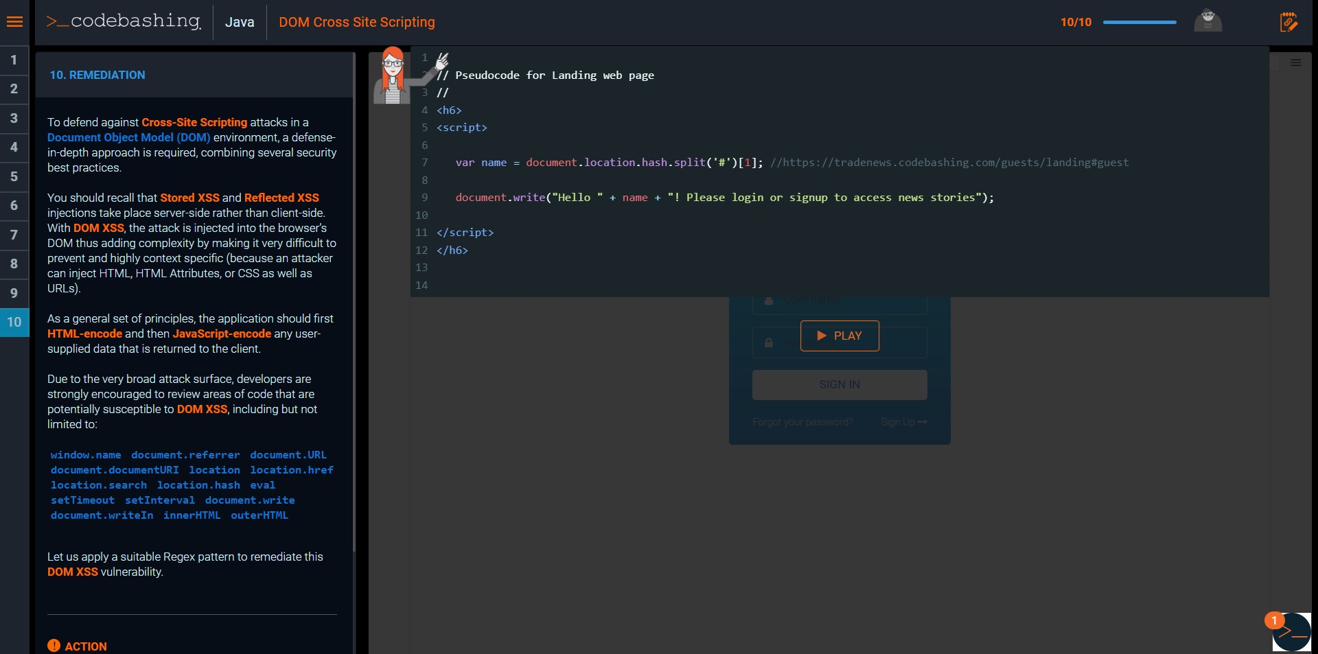Select step 10 in the lesson sidebar
Viewport: 1318px width, 654px height.
point(14,322)
